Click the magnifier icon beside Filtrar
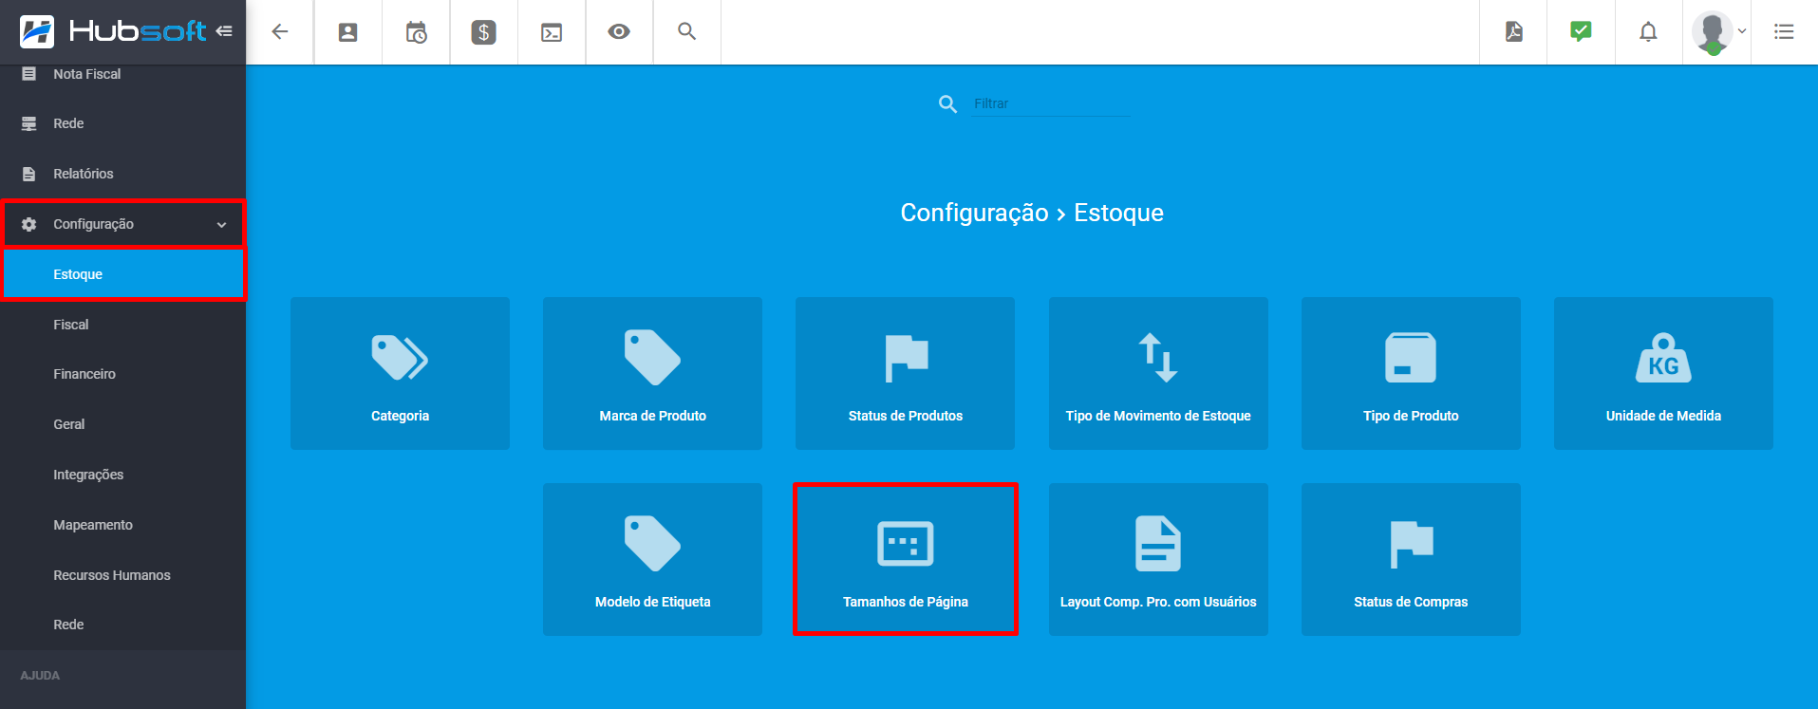The width and height of the screenshot is (1818, 709). (x=947, y=103)
